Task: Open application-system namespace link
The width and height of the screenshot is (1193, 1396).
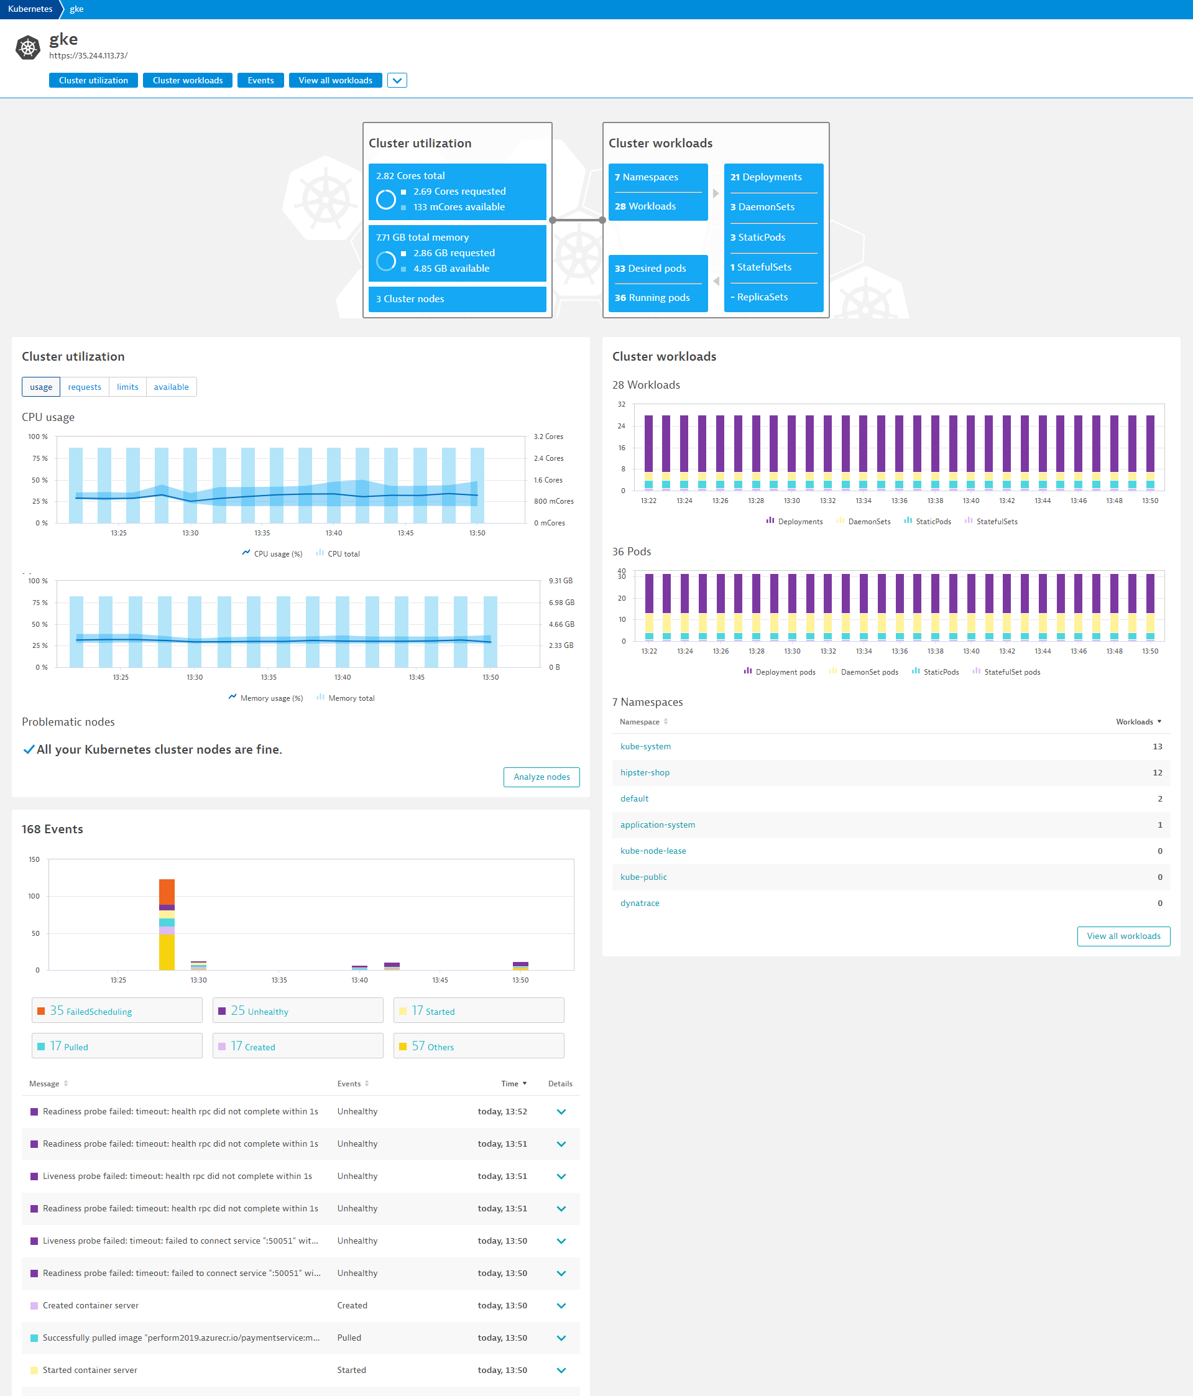Action: click(x=658, y=825)
